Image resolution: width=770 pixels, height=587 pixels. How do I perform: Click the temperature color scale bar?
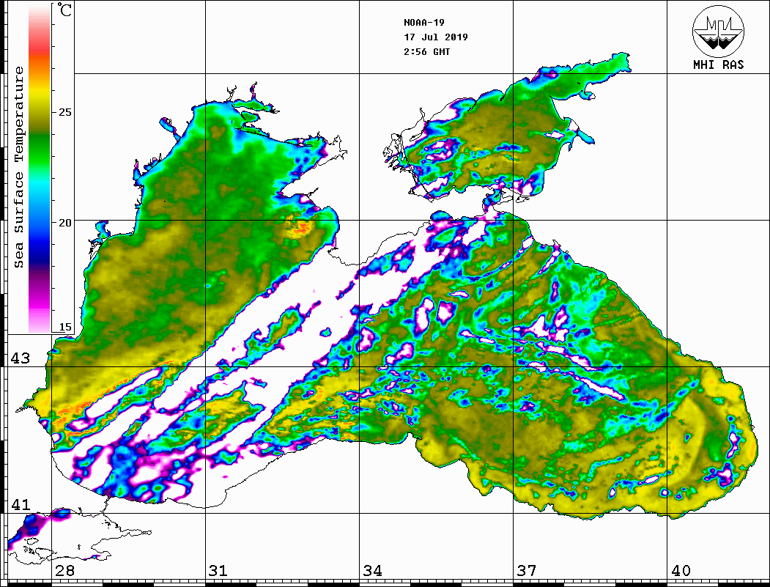point(40,168)
